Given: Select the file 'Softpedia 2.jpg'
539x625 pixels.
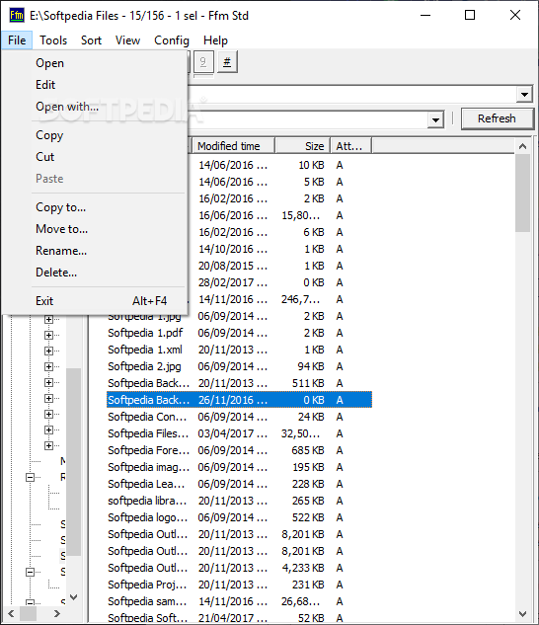Looking at the screenshot, I should [144, 366].
